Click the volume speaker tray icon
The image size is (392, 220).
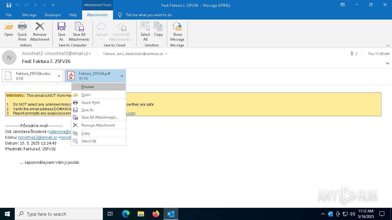pyautogui.click(x=352, y=214)
